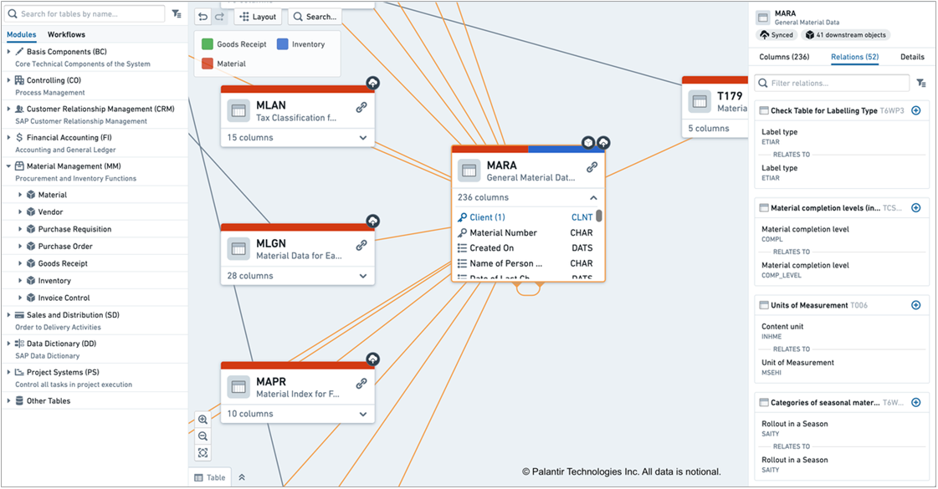
Task: Expand Sales and Distribution (SD) module
Action: (x=8, y=315)
